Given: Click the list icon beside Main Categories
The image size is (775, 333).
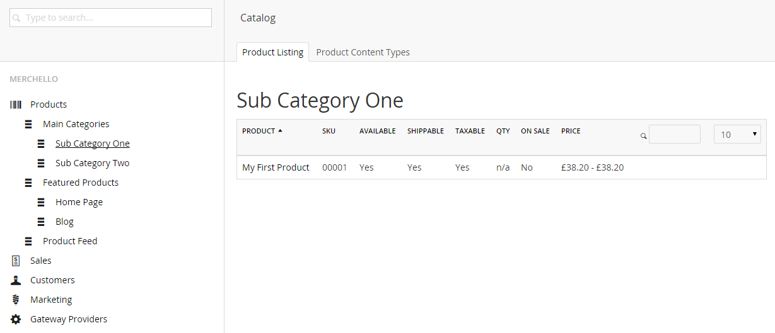Looking at the screenshot, I should coord(28,124).
